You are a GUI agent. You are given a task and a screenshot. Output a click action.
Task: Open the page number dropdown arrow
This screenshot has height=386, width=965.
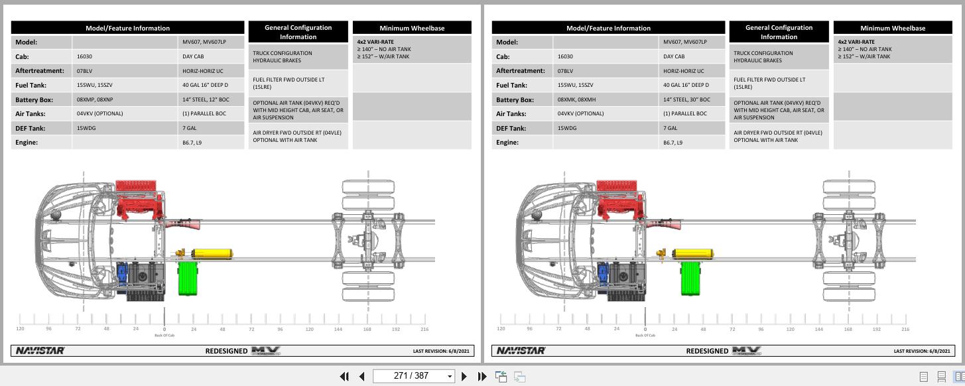click(x=450, y=377)
